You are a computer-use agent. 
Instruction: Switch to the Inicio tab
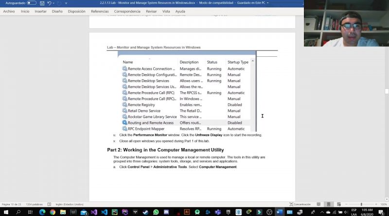click(25, 11)
